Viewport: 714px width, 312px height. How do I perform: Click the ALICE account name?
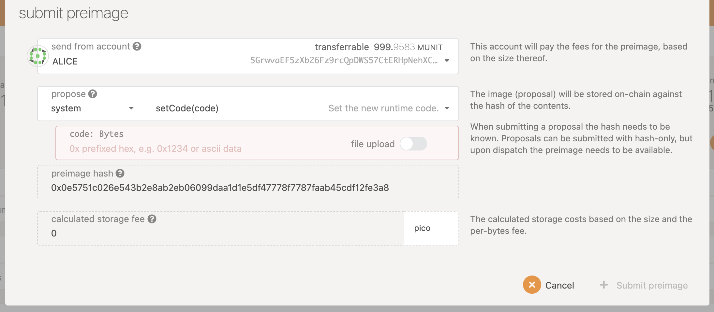(x=65, y=62)
